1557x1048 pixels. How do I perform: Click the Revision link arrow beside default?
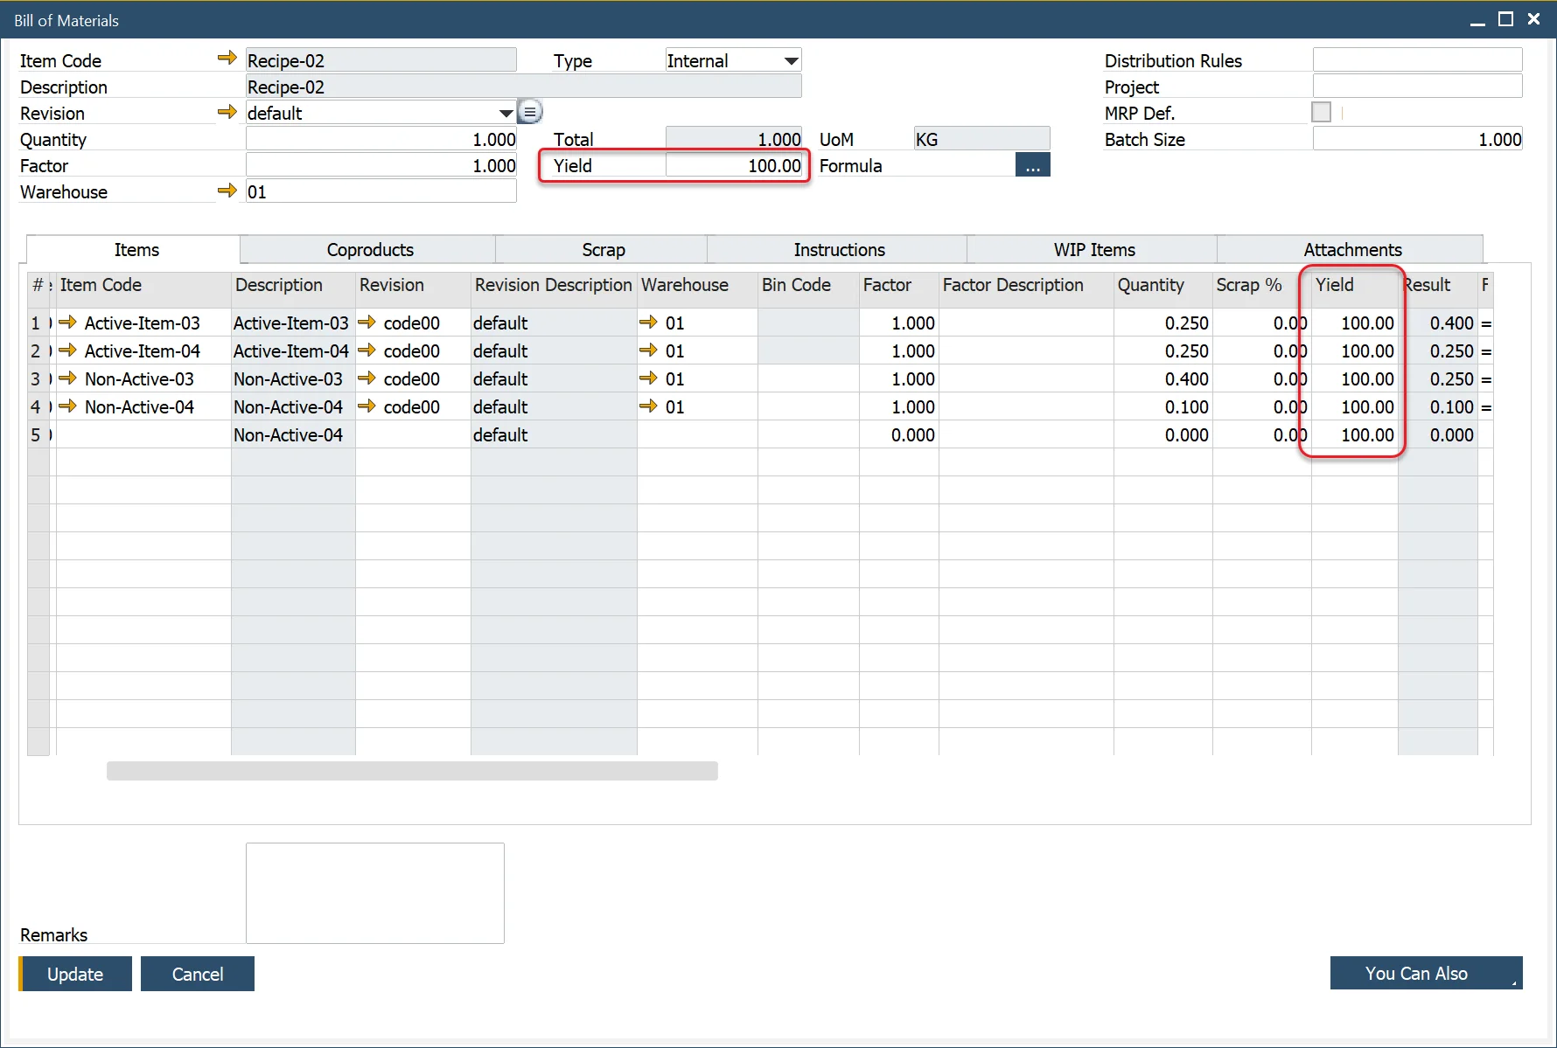pos(227,112)
